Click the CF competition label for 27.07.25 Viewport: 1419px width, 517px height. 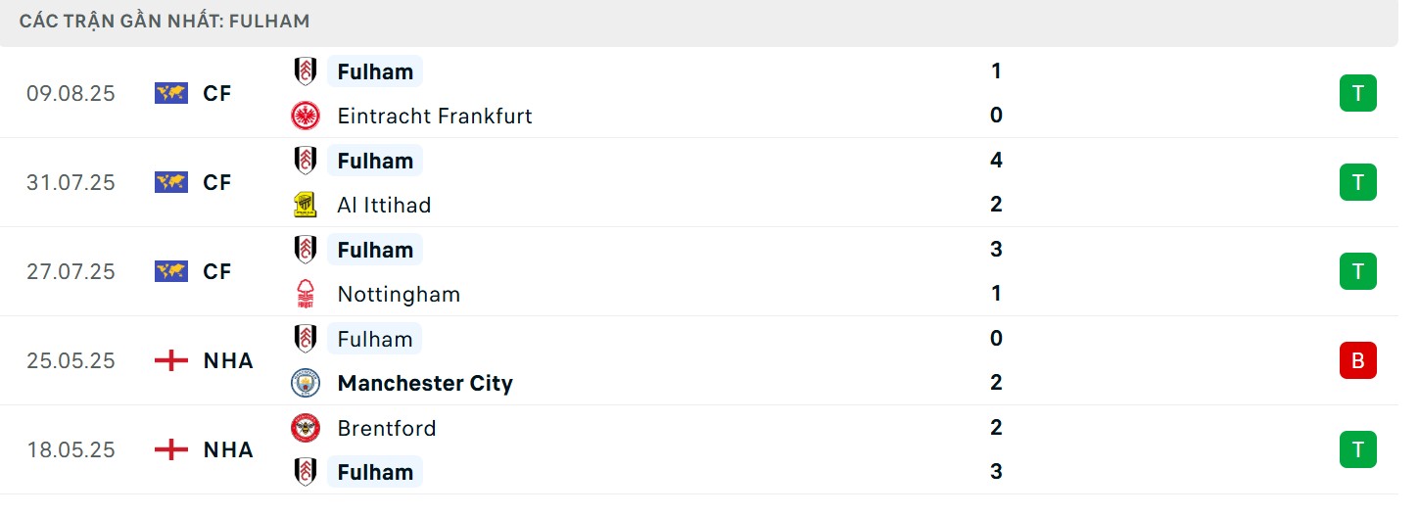tap(217, 271)
